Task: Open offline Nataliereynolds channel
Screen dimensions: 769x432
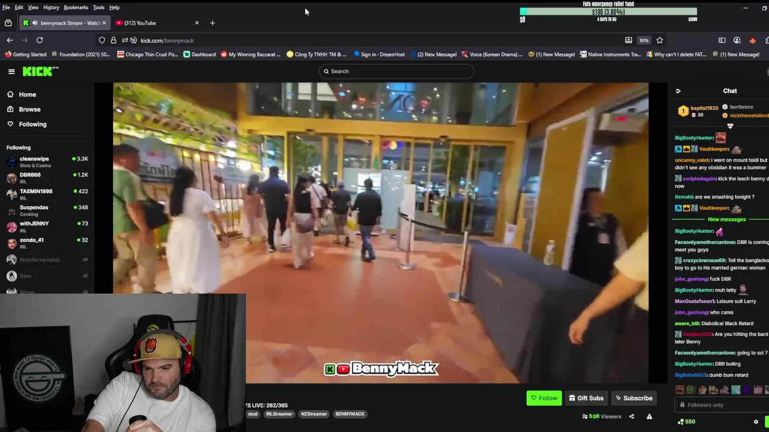Action: click(47, 259)
